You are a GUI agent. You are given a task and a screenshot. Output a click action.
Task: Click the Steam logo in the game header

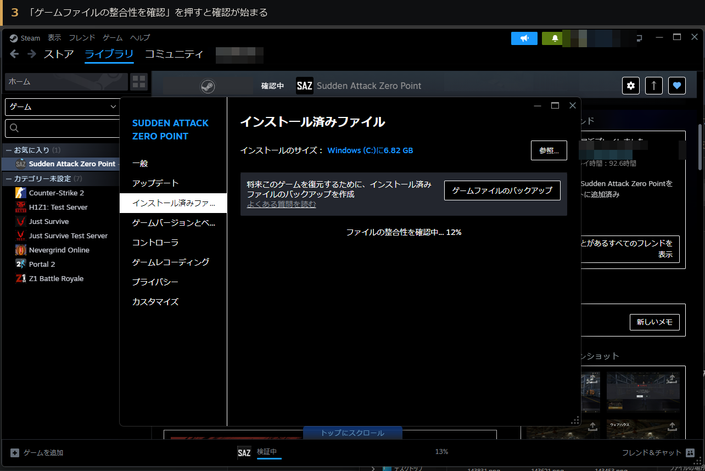(208, 86)
